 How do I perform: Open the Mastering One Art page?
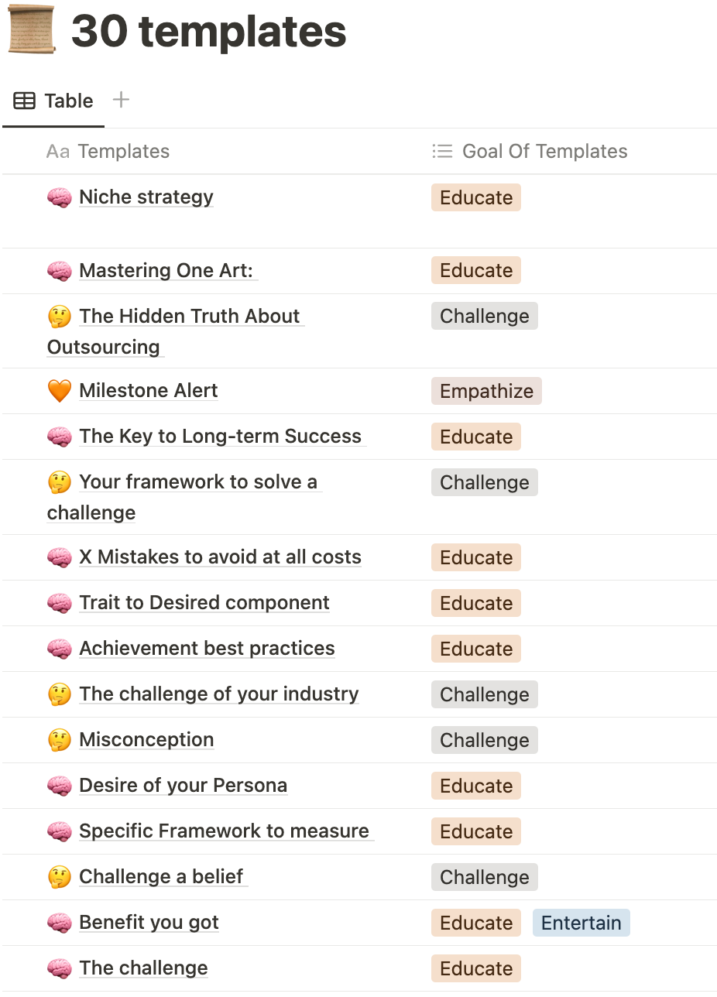point(166,270)
